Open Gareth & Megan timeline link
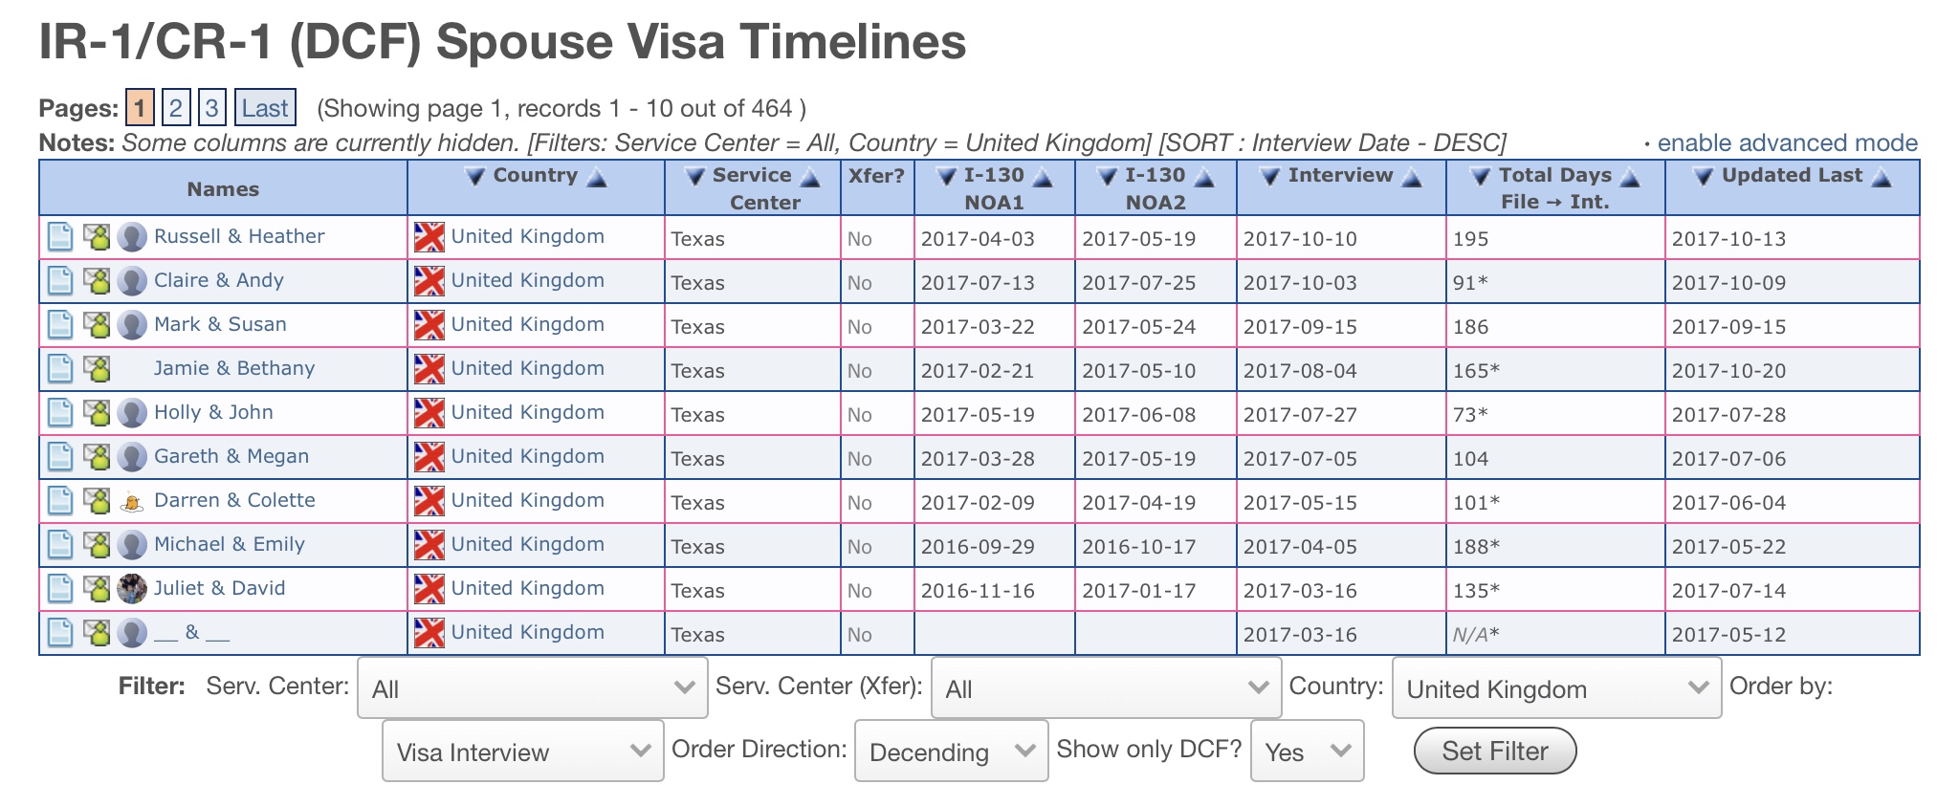 click(x=231, y=456)
